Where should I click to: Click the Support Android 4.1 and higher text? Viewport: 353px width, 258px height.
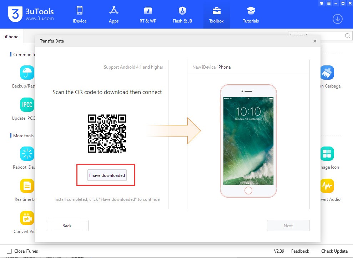[x=133, y=67]
